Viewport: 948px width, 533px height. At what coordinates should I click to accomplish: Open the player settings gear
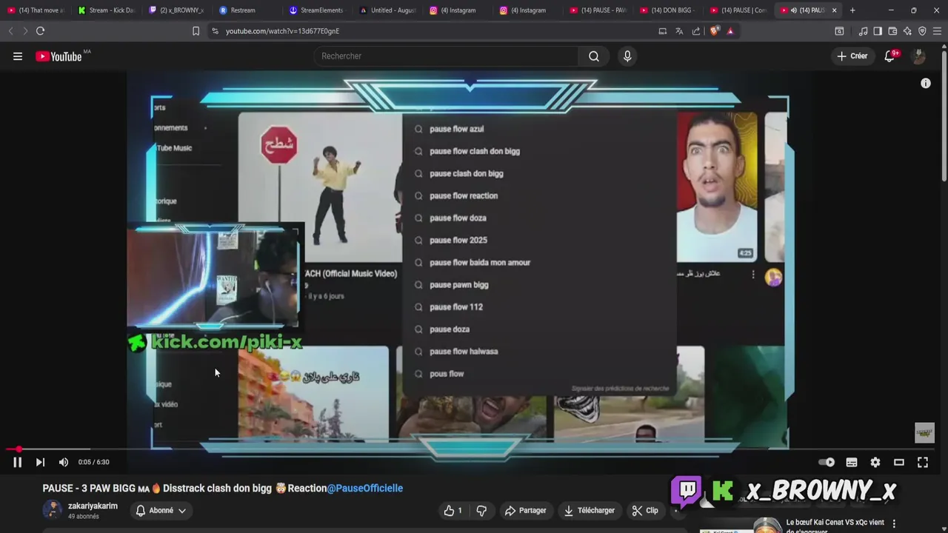875,462
